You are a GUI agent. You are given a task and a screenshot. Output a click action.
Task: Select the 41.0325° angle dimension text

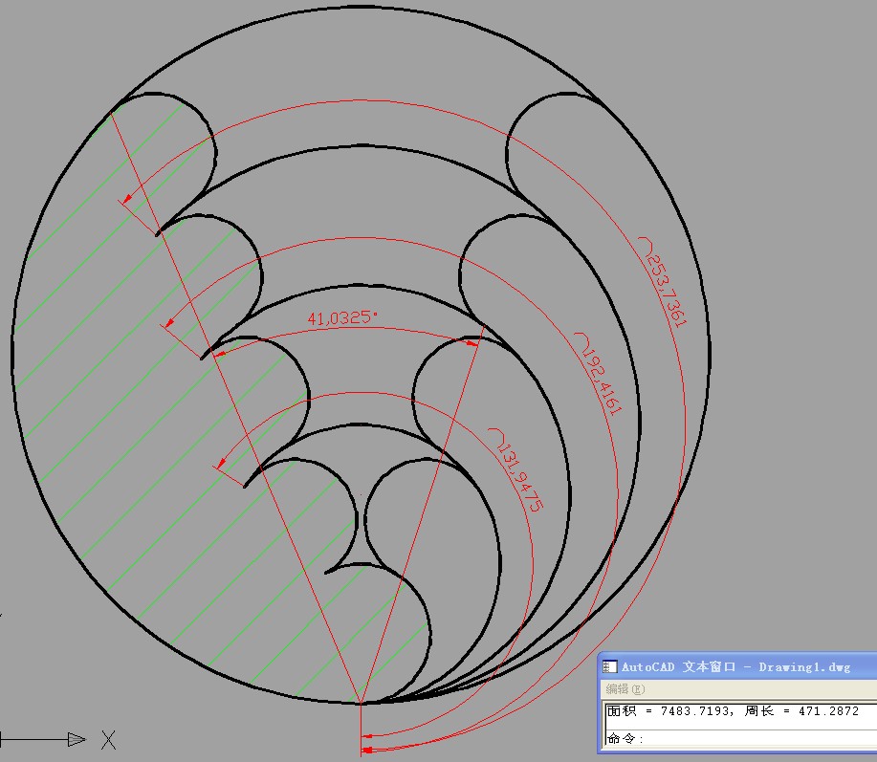point(342,318)
